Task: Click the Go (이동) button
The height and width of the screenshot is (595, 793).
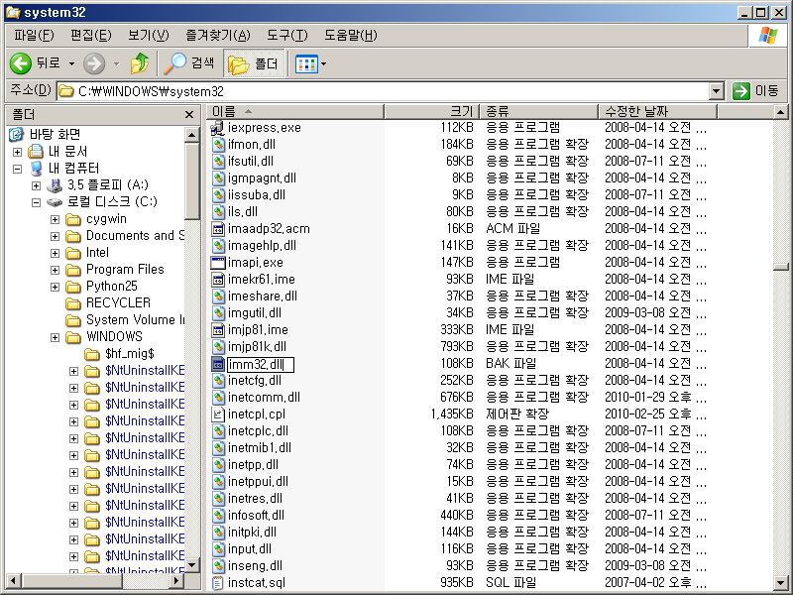Action: [x=755, y=91]
